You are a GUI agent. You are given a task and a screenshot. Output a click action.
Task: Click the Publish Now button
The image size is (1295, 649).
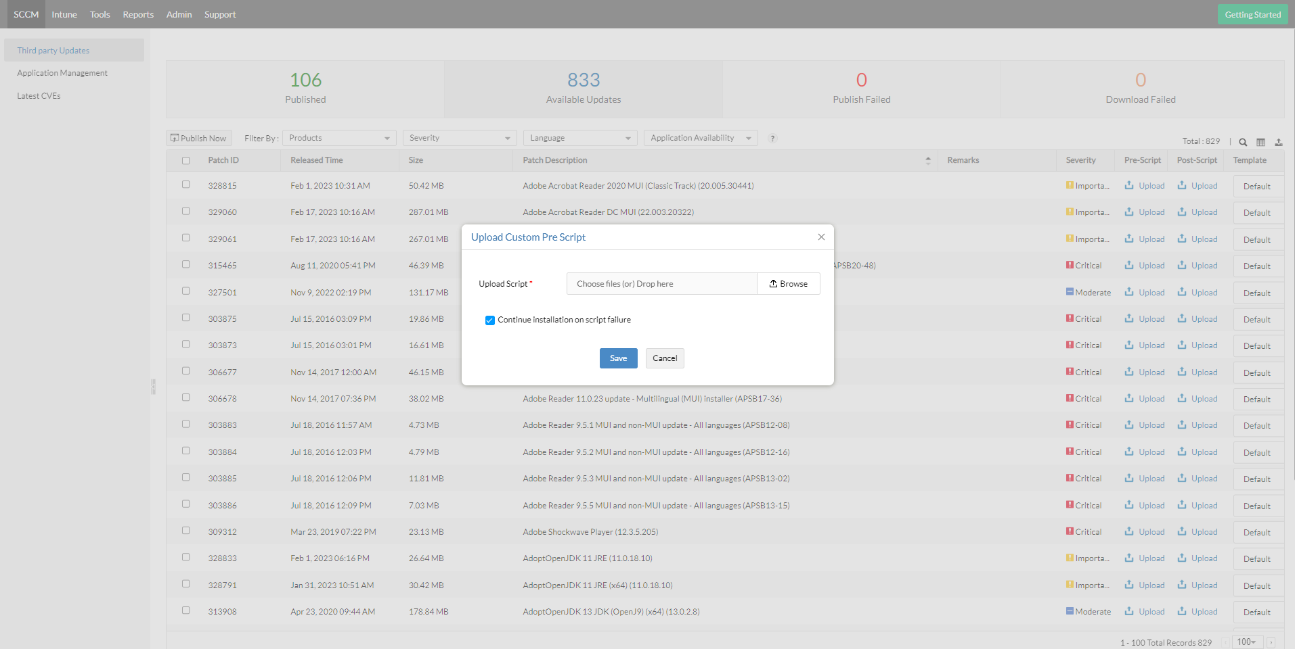199,138
